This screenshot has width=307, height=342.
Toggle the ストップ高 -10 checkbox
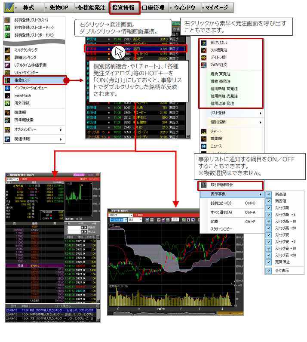269,222
